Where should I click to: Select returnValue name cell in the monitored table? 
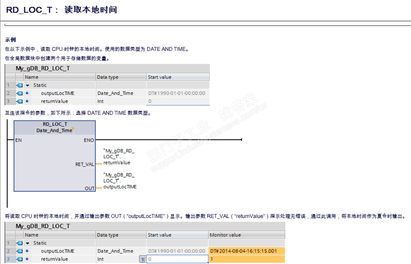coord(55,259)
